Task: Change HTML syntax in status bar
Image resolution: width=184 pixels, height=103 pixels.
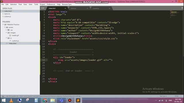Action: 177,96
